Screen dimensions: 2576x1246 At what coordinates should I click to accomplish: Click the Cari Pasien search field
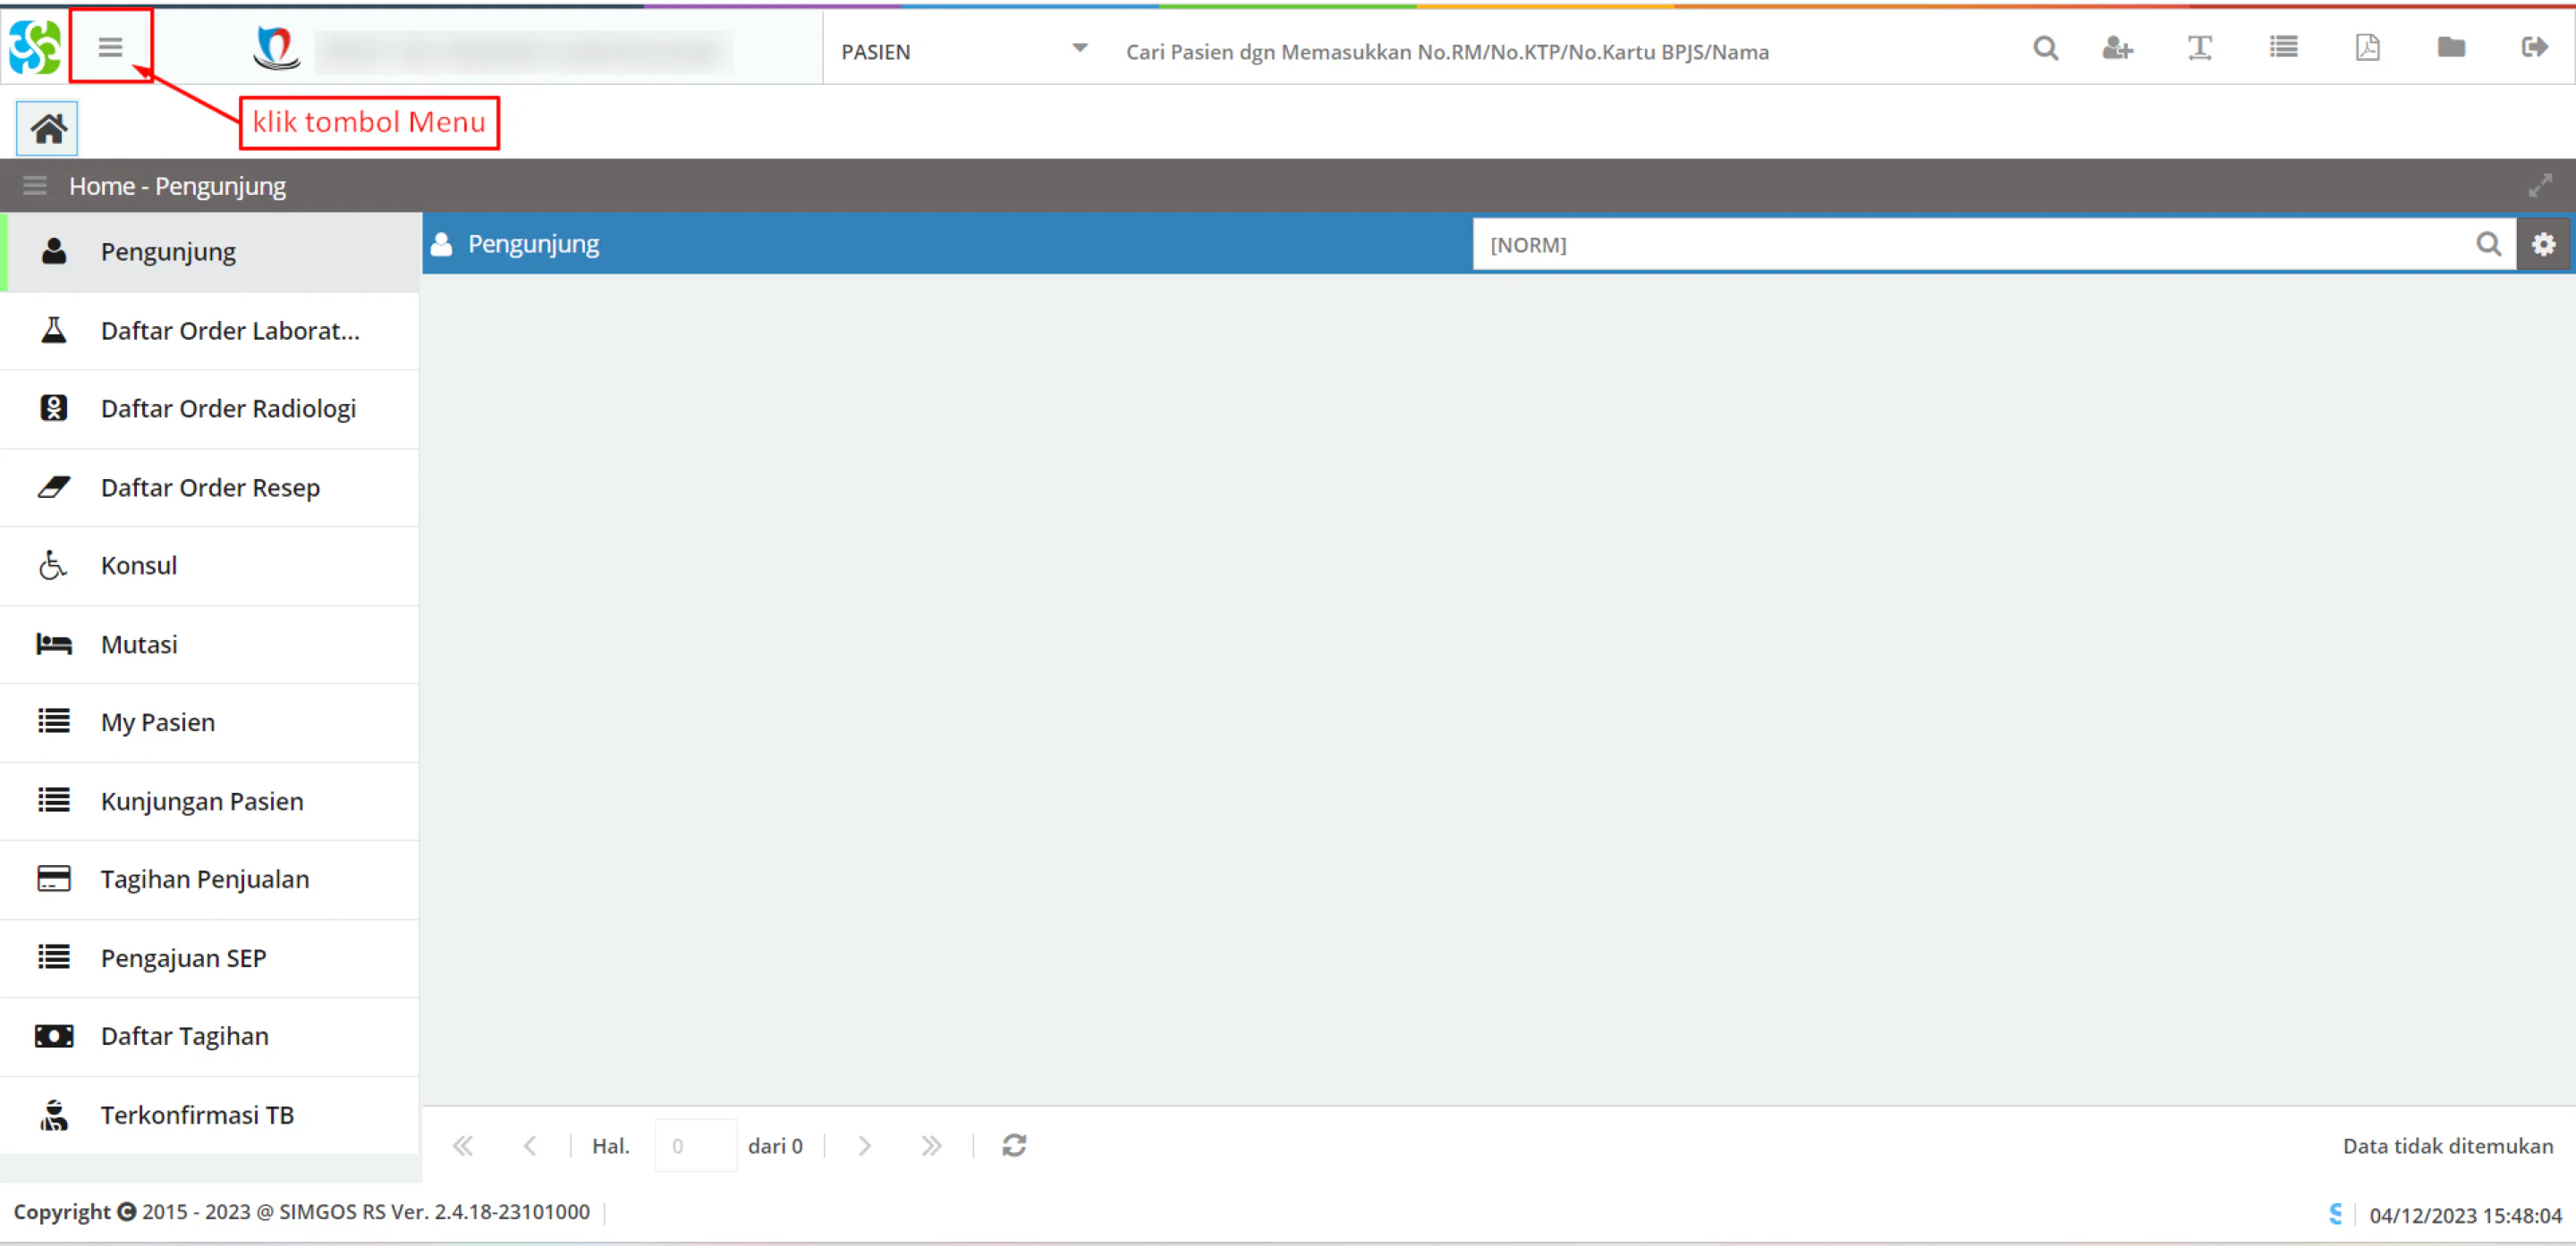coord(1560,51)
